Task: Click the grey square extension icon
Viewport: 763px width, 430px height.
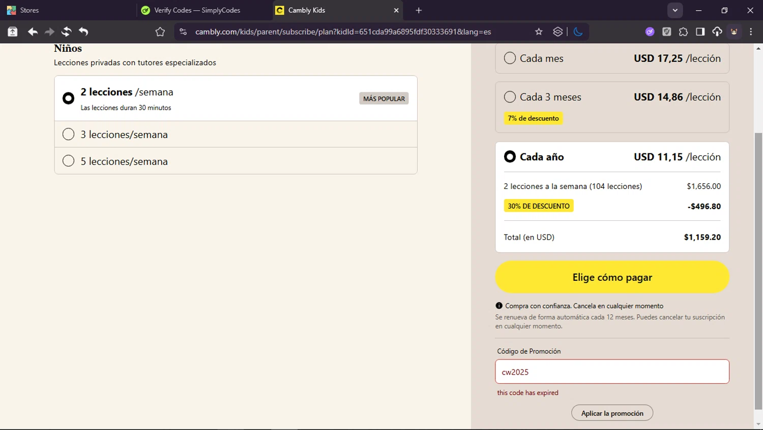Action: [667, 31]
